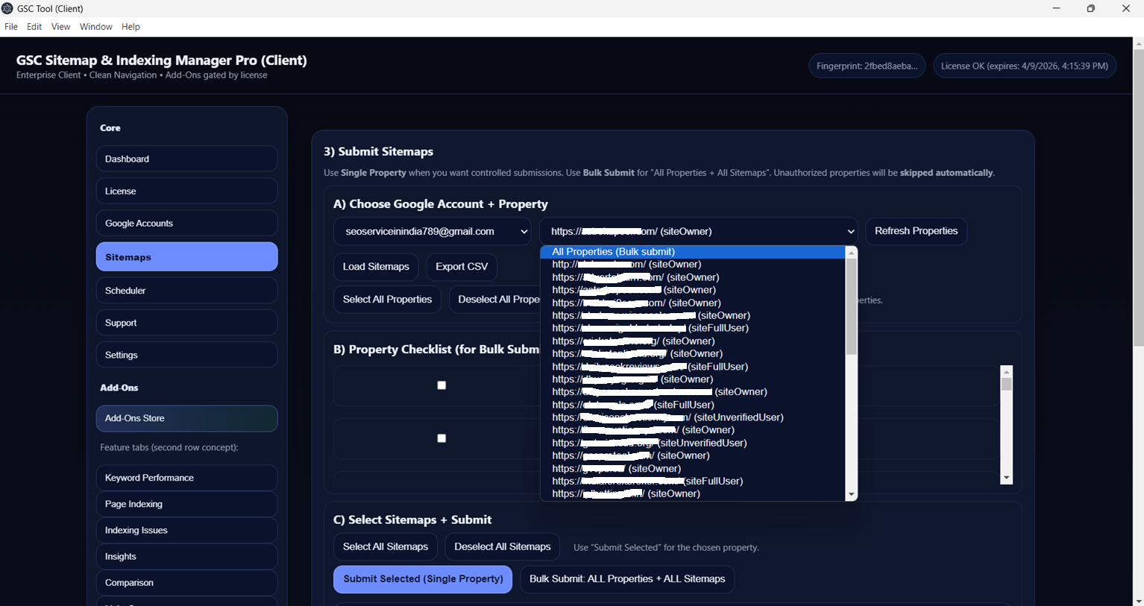Click the property list's scroll-down arrow
This screenshot has height=606, width=1144.
[x=851, y=495]
